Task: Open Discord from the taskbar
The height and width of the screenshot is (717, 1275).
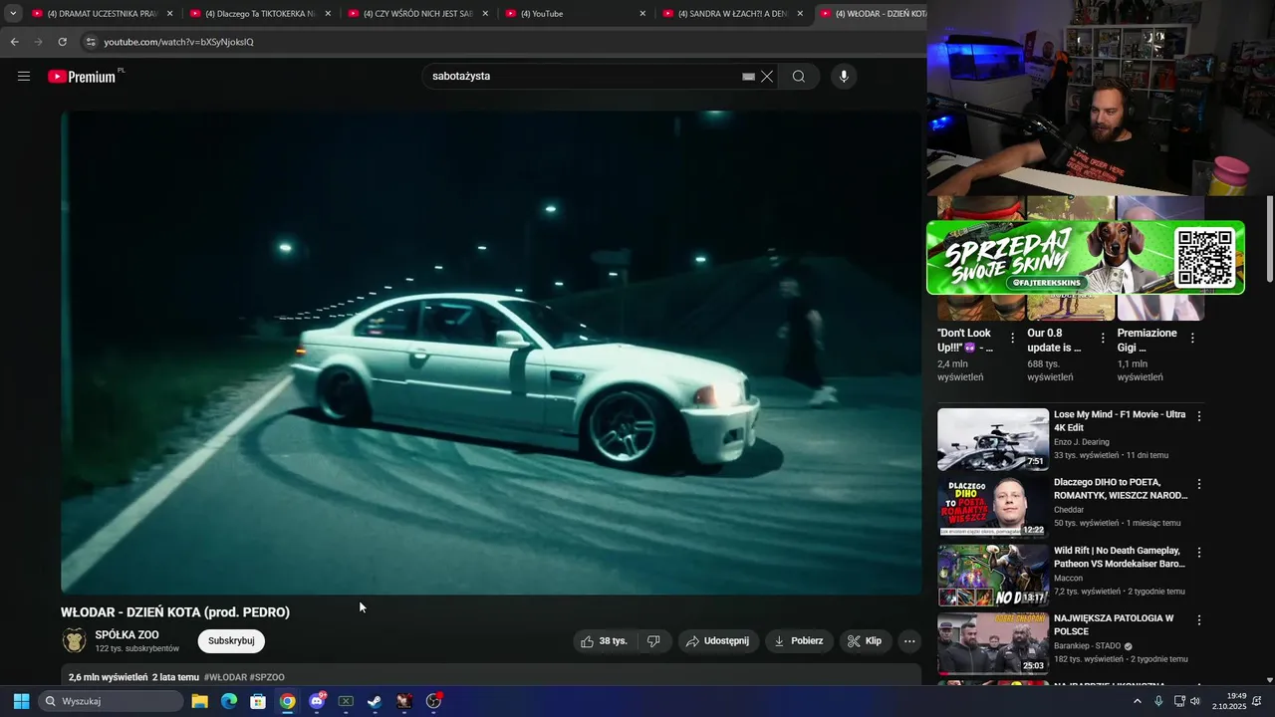Action: coord(317,701)
